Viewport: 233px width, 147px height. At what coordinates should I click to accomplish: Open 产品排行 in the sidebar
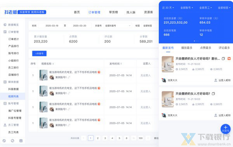(14, 46)
